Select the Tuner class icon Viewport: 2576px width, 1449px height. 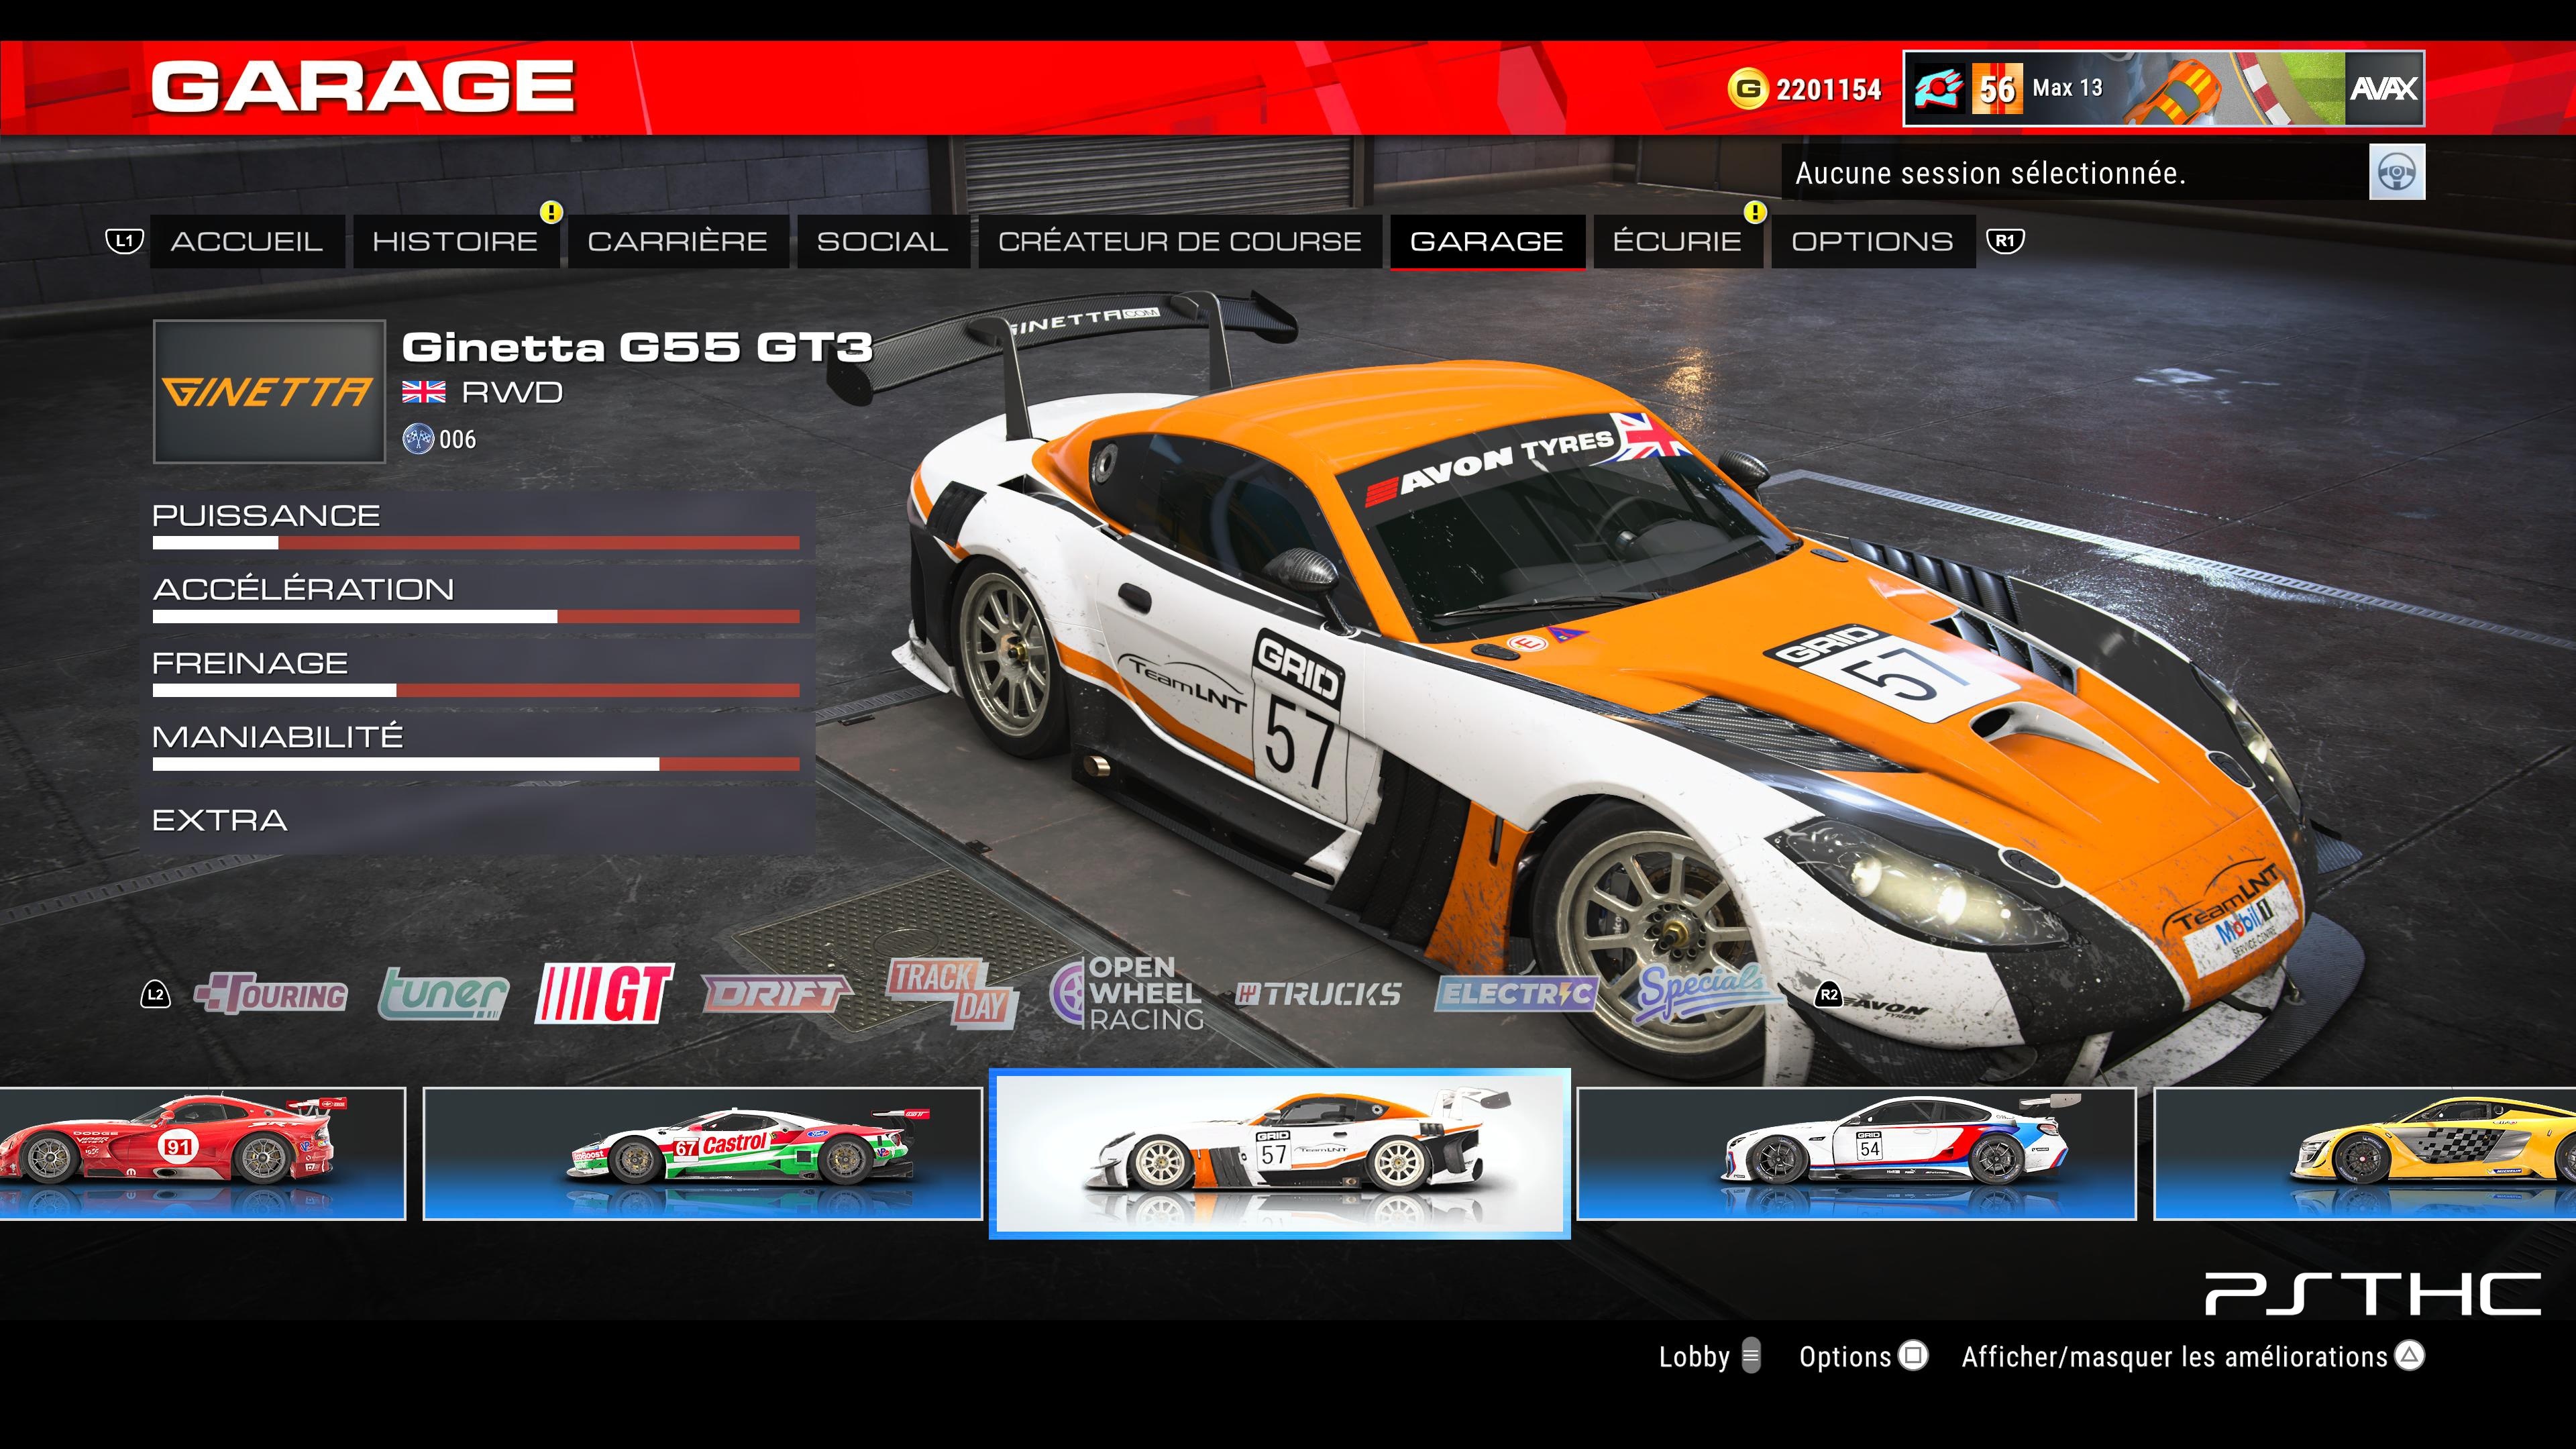point(443,994)
